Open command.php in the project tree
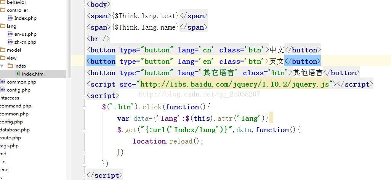This screenshot has height=180, width=391. coord(16,106)
